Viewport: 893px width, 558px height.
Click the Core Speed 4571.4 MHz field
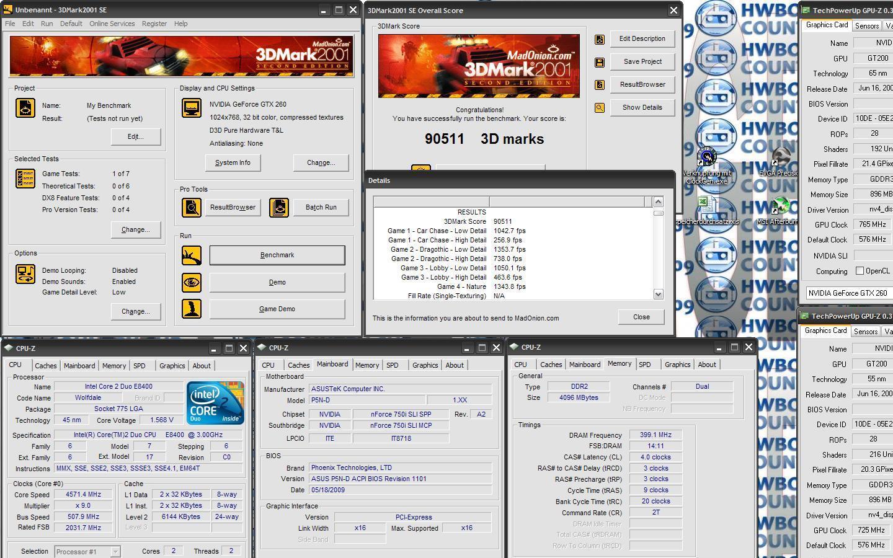[x=83, y=495]
